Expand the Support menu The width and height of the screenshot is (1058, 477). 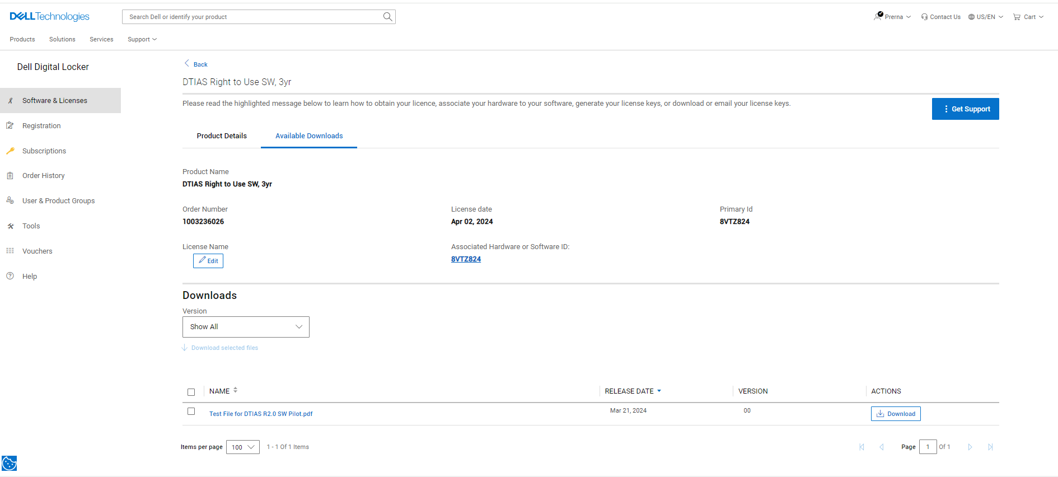coord(142,39)
